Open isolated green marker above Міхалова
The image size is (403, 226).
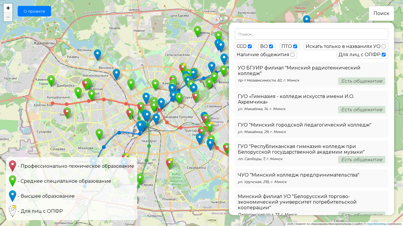point(99,134)
